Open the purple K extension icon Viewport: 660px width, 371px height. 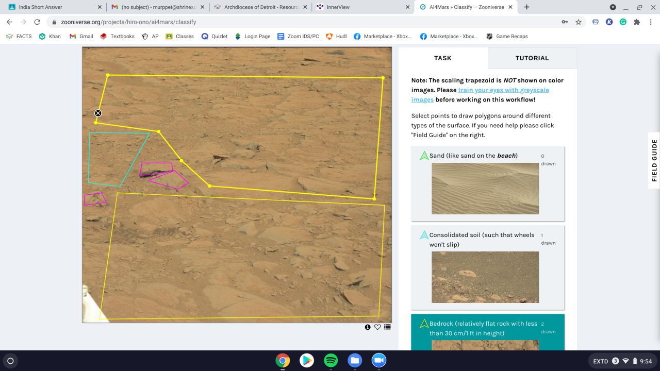609,22
